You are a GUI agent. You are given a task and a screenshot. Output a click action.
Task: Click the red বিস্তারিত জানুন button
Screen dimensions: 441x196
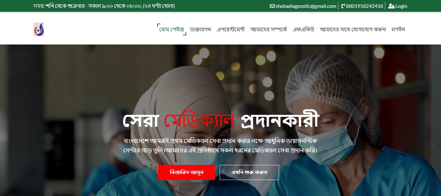187,172
